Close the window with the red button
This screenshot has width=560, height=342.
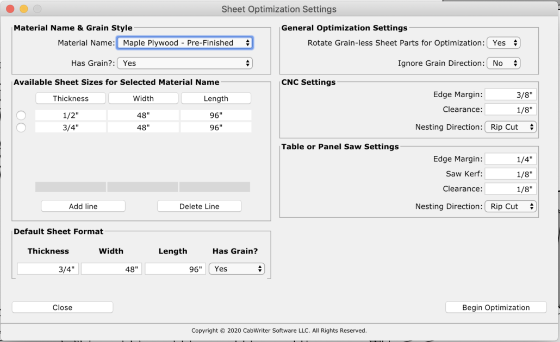point(10,9)
